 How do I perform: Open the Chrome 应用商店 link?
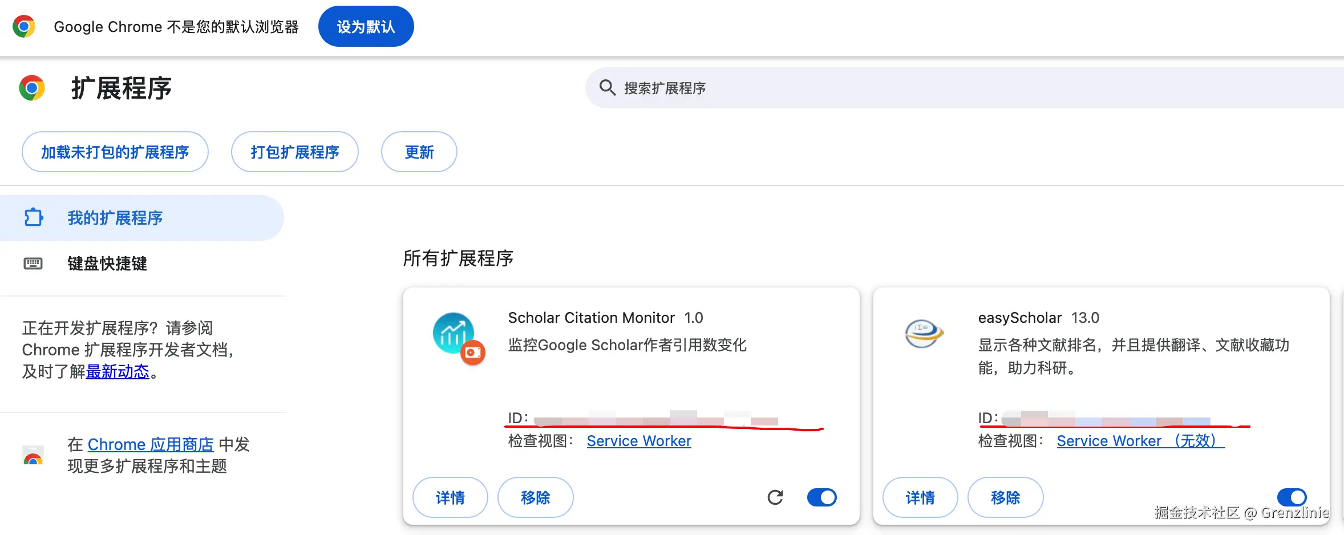point(151,444)
